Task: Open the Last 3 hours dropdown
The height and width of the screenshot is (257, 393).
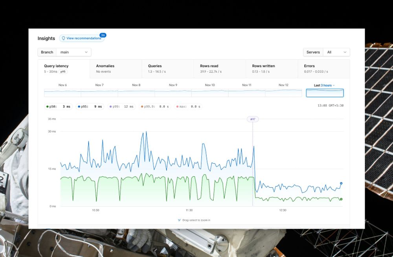Action: pyautogui.click(x=324, y=85)
